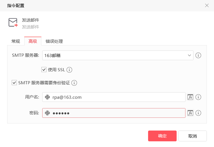Click the 取消 cancel button
214x147 pixels.
(193, 136)
